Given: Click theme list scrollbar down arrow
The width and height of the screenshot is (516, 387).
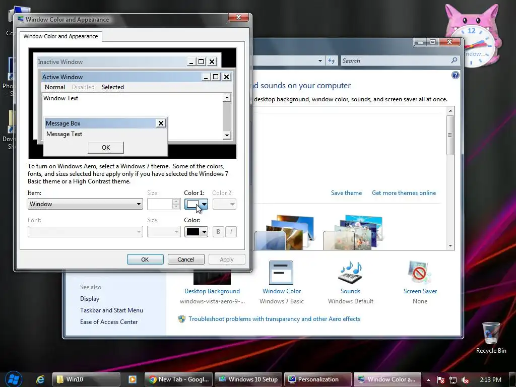Looking at the screenshot, I should [x=450, y=246].
